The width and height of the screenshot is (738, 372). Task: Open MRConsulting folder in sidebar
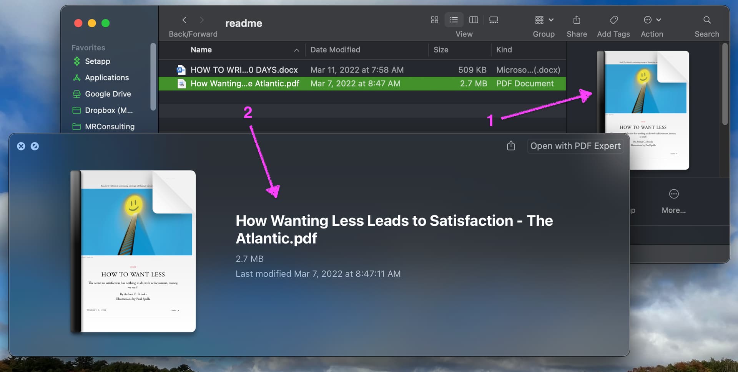110,127
